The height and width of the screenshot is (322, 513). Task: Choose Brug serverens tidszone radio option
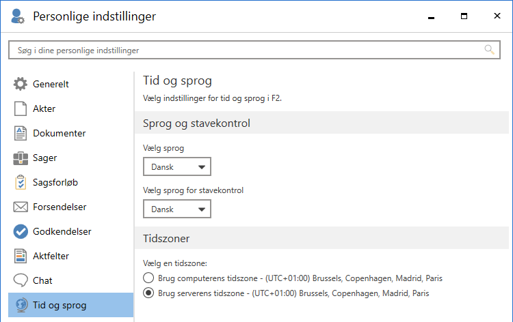coord(148,293)
